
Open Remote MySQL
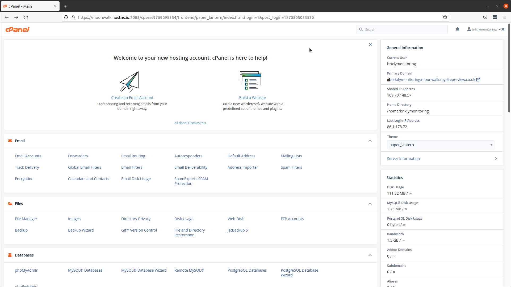coord(189,270)
